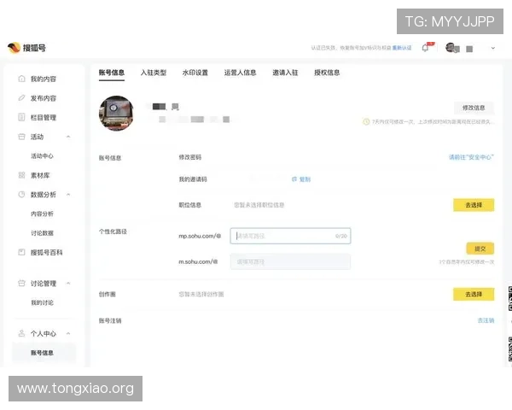Click the user avatar in header

(x=451, y=48)
